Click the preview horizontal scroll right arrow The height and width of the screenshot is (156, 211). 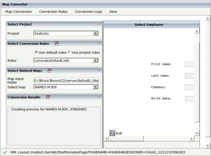pyautogui.click(x=192, y=138)
